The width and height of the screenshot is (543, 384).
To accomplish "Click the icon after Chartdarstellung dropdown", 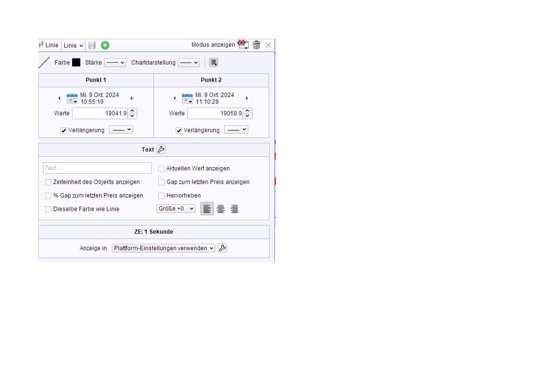I will (214, 62).
